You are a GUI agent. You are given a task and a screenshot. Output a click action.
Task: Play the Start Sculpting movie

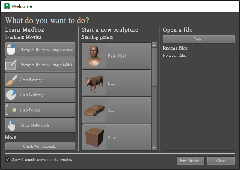[x=40, y=95]
